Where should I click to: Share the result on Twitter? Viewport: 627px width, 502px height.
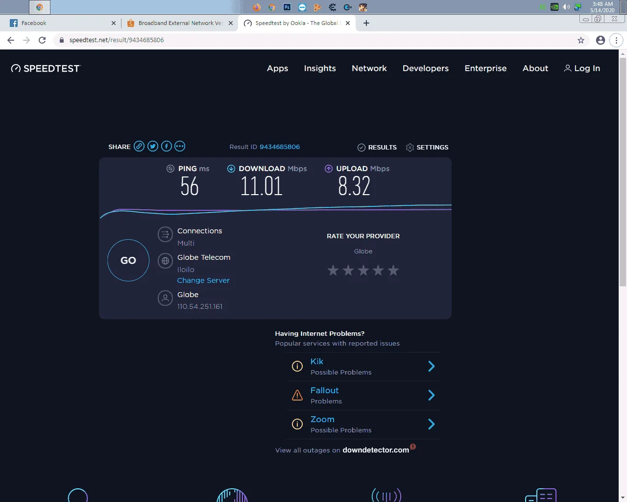click(x=153, y=147)
